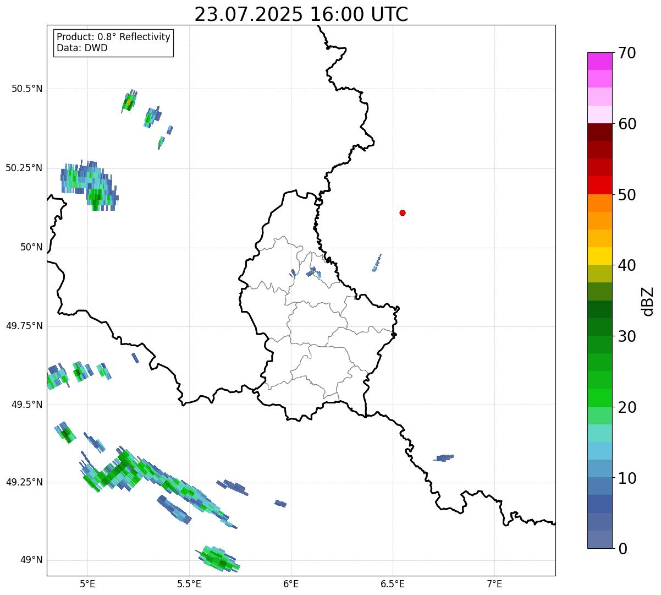Click the 5°E longitude label
The width and height of the screenshot is (661, 595).
[x=87, y=583]
